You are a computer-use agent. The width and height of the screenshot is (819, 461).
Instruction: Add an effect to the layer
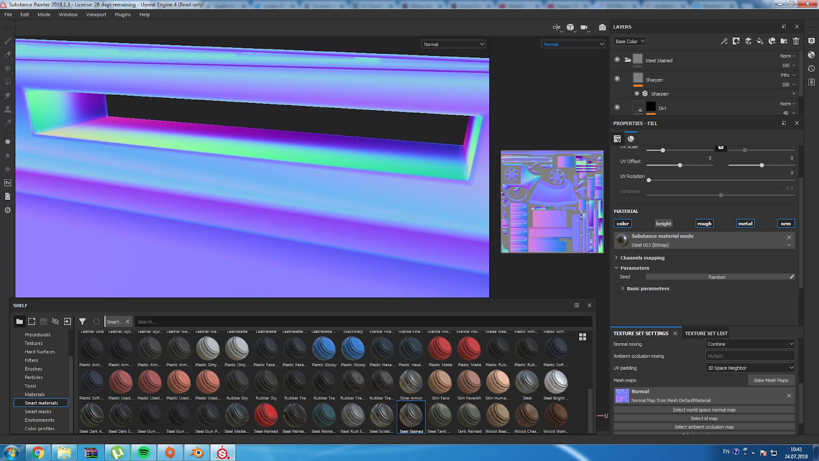[x=724, y=41]
